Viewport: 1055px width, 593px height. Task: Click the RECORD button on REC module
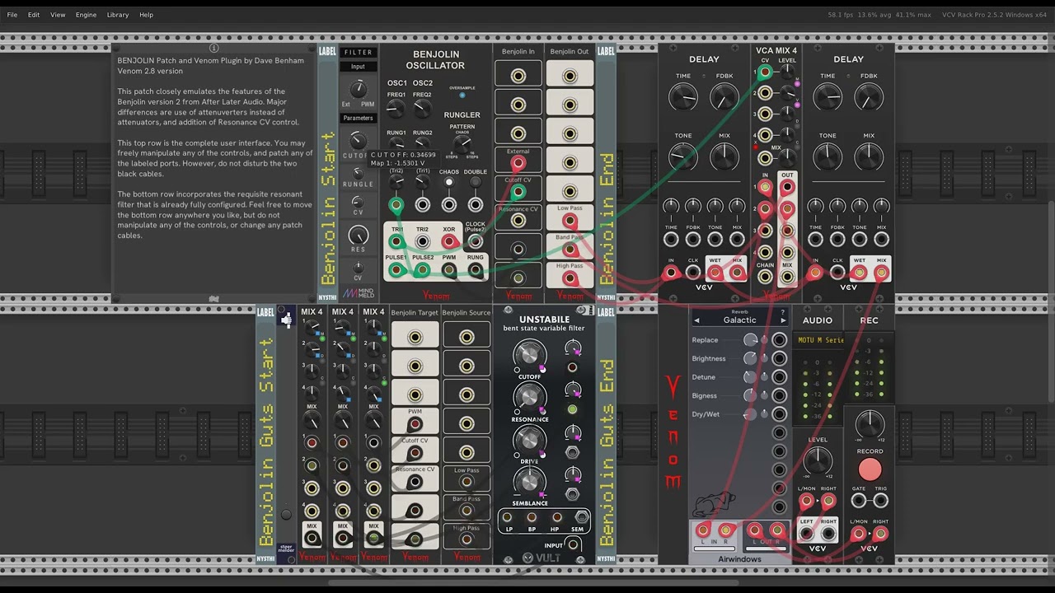tap(870, 469)
